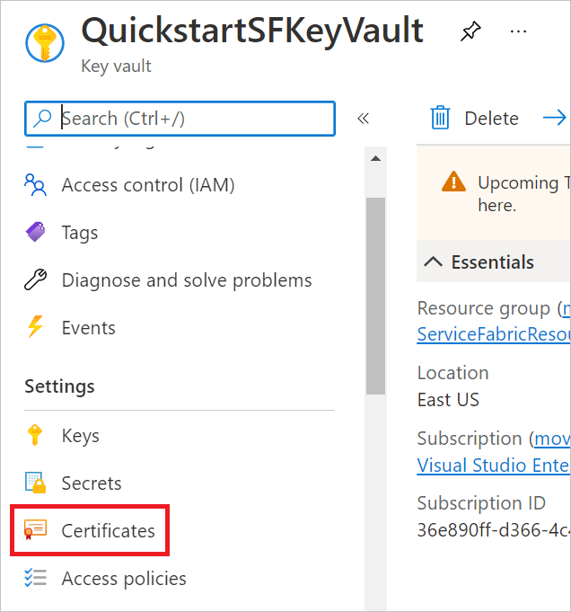Click the Secrets lock icon
This screenshot has width=571, height=612.
tap(36, 483)
